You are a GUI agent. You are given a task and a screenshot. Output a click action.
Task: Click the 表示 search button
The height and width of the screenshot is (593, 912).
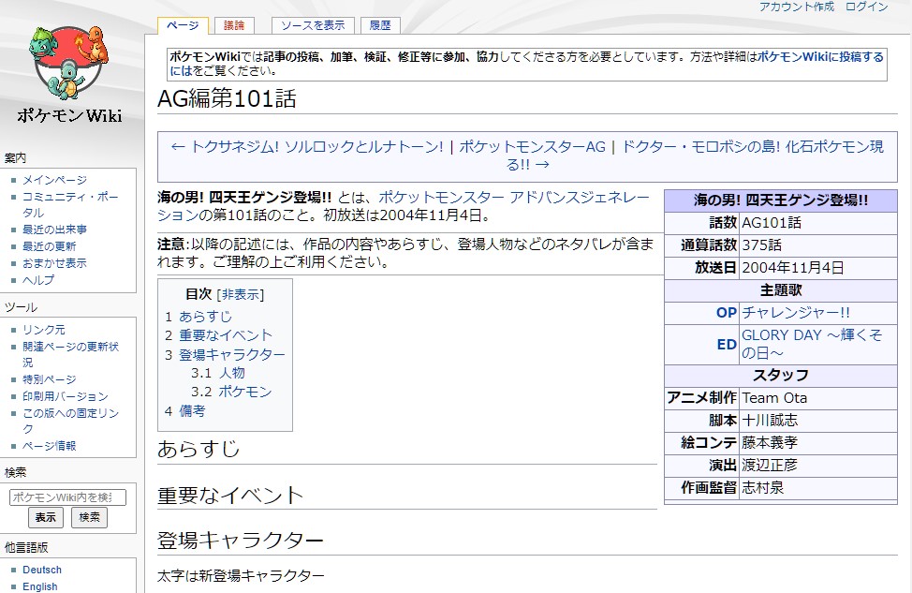click(45, 517)
